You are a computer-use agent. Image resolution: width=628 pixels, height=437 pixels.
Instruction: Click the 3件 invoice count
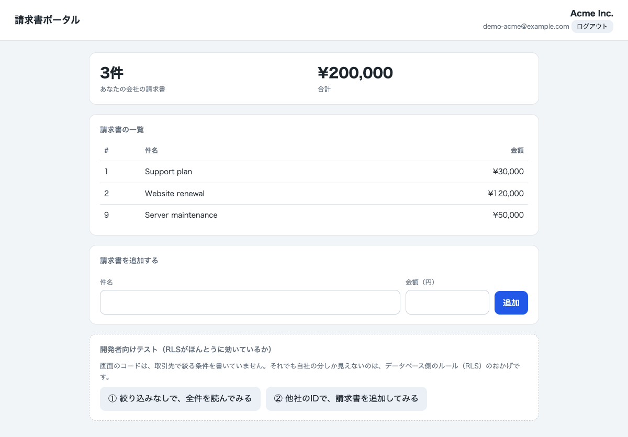click(x=111, y=73)
